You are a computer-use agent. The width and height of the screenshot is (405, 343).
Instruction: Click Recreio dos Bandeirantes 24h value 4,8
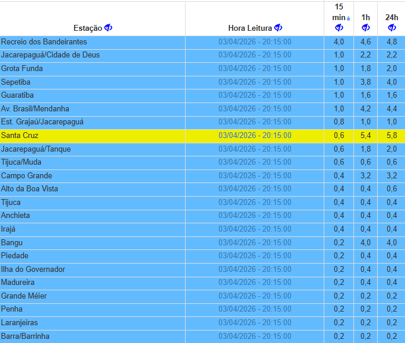coord(392,42)
